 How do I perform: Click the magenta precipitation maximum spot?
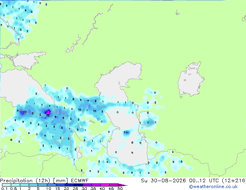[x=48, y=112]
